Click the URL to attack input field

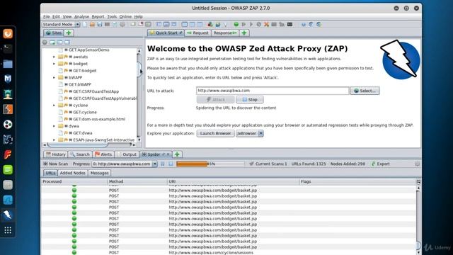[x=273, y=91]
